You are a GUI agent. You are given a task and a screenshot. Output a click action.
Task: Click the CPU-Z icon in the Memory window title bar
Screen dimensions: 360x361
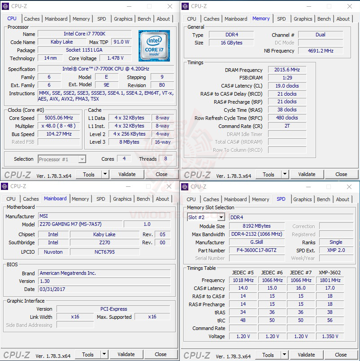(x=184, y=6)
